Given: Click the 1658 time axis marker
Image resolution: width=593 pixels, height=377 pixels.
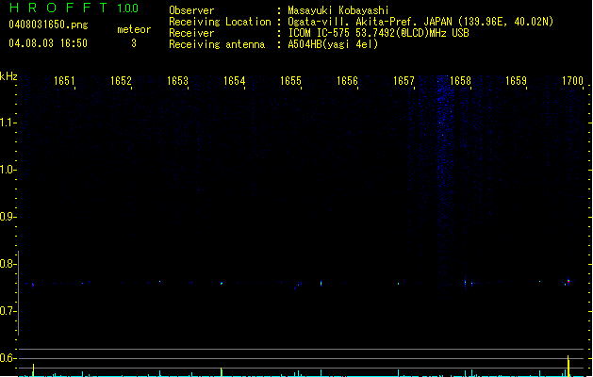Looking at the screenshot, I should (x=460, y=81).
